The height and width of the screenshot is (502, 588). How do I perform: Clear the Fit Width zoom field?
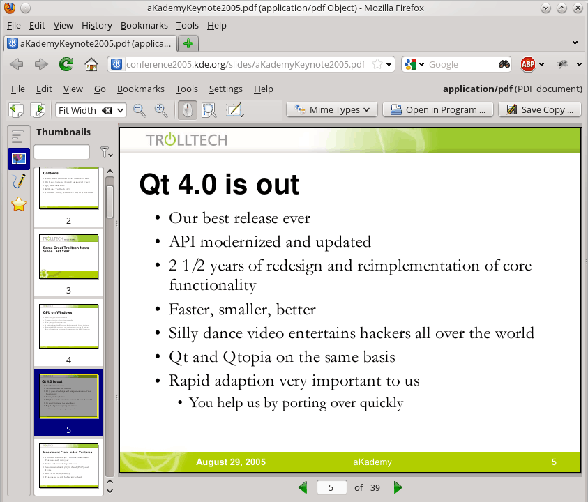pos(107,110)
